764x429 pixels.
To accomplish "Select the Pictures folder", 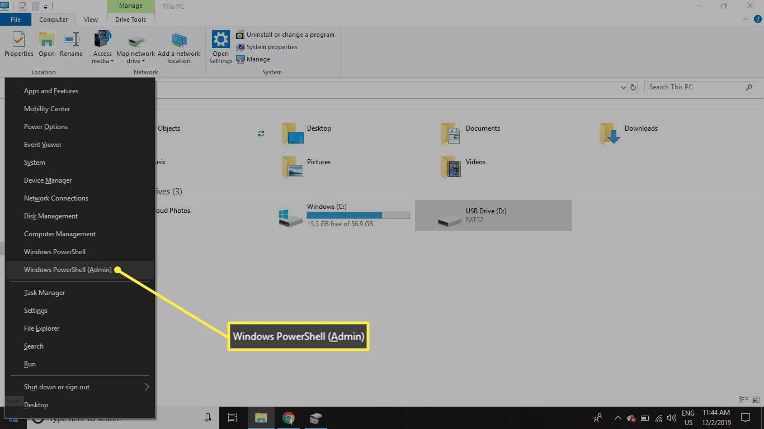I will (306, 167).
